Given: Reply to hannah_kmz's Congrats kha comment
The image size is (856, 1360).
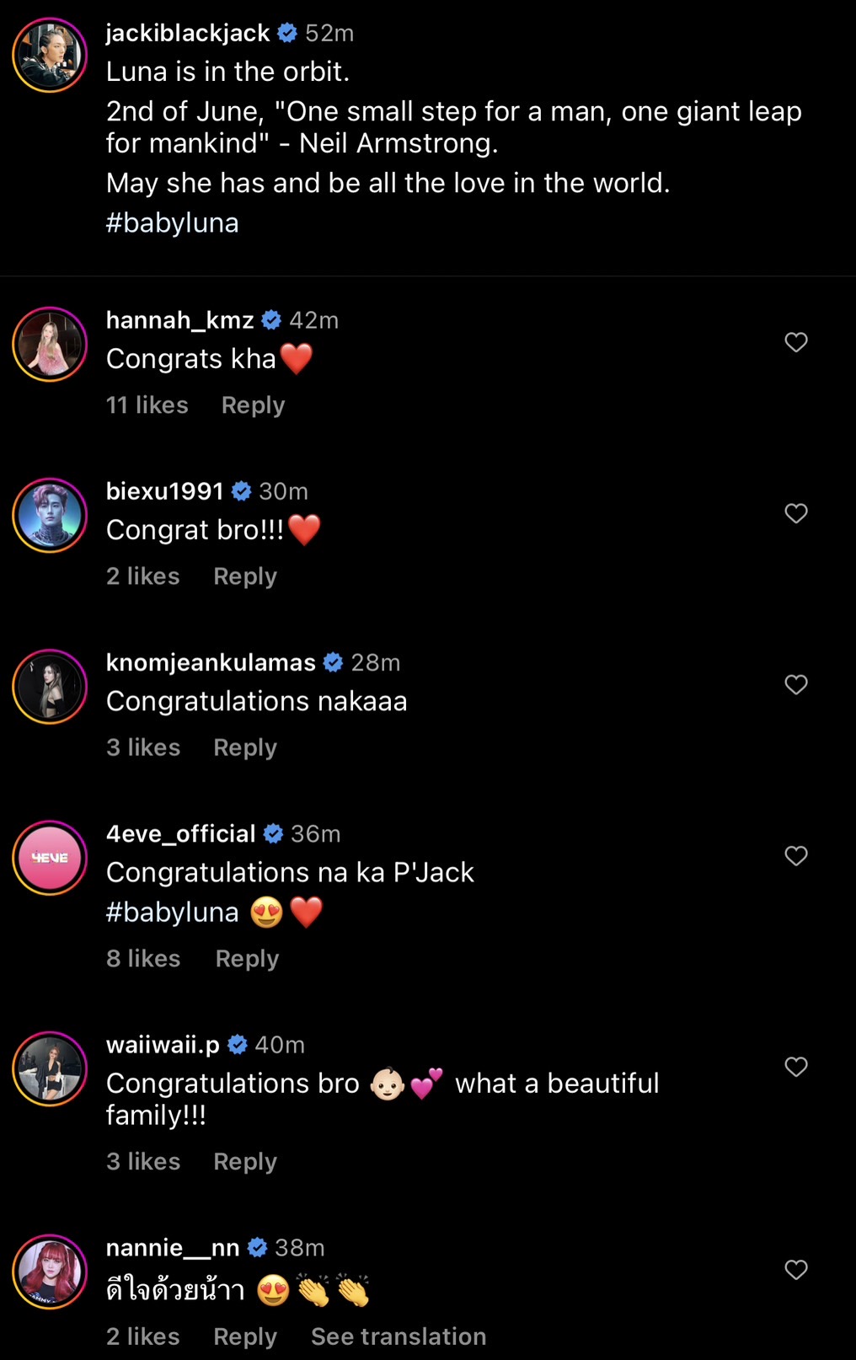Looking at the screenshot, I should [253, 405].
